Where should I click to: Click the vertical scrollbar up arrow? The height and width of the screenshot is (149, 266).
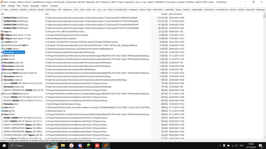click(264, 14)
